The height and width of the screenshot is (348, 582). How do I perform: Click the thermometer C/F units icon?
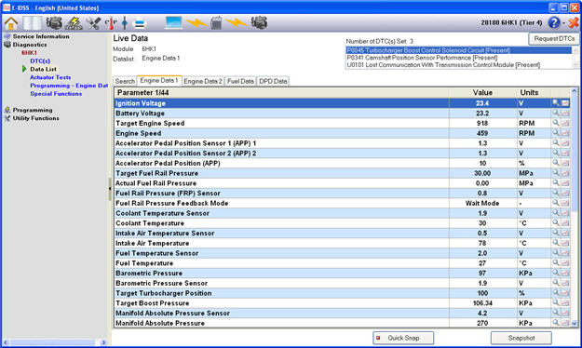pos(111,23)
